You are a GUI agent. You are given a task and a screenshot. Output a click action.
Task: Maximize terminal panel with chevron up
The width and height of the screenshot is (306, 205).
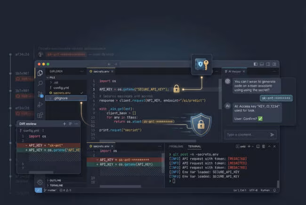[x=269, y=146]
